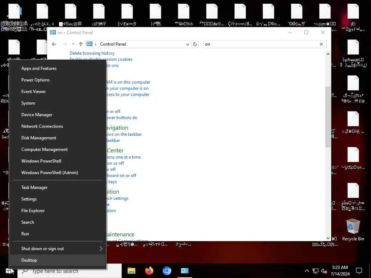Expand Shut down or sign out submenu
Screen dimensions: 371x278
pyautogui.click(x=58, y=249)
